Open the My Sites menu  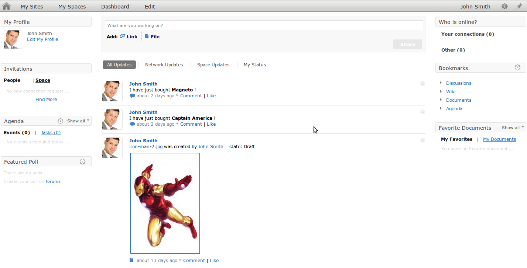point(32,7)
